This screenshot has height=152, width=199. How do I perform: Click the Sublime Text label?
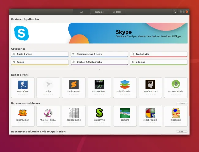pos(74,91)
